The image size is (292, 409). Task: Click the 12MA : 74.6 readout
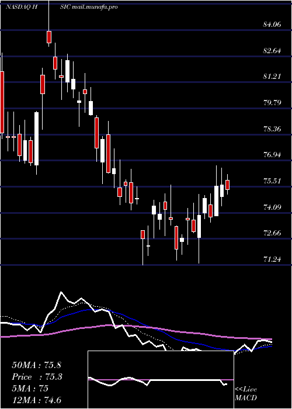(x=36, y=400)
